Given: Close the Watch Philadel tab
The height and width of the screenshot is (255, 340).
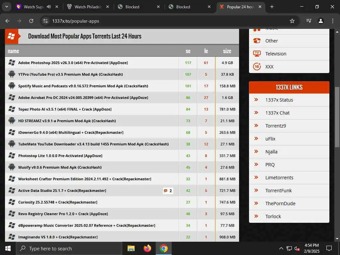Looking at the screenshot, I should (108, 7).
